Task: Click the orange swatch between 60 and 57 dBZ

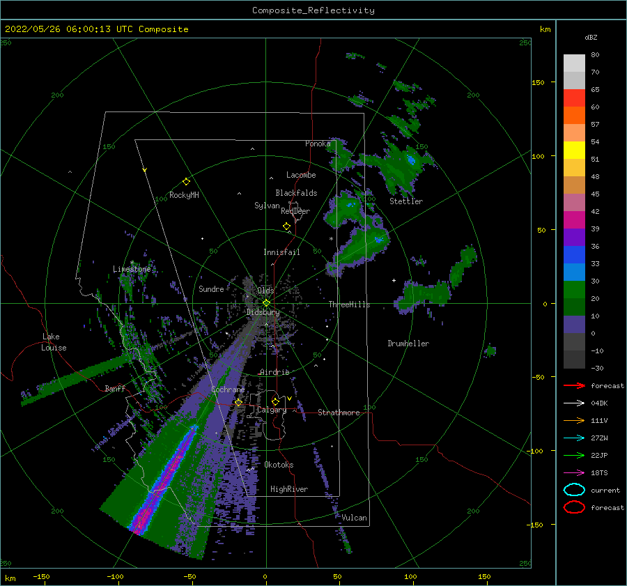Action: click(x=574, y=116)
